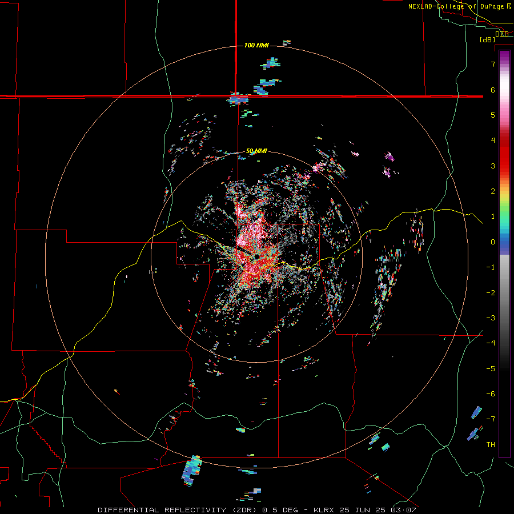This screenshot has height=514, width=514.
Task: Click the '-7' value on color scale
Action: (x=491, y=419)
